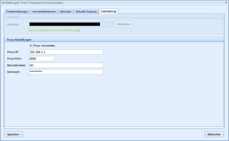Switch to the Feldeinstellungen tab
This screenshot has height=141, width=229.
pos(17,12)
